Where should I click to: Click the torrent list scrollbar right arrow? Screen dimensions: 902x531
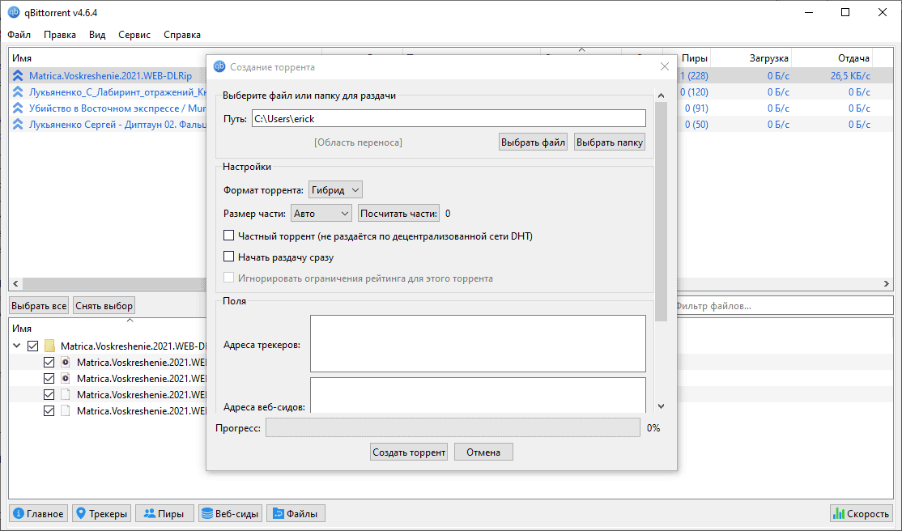[x=887, y=283]
